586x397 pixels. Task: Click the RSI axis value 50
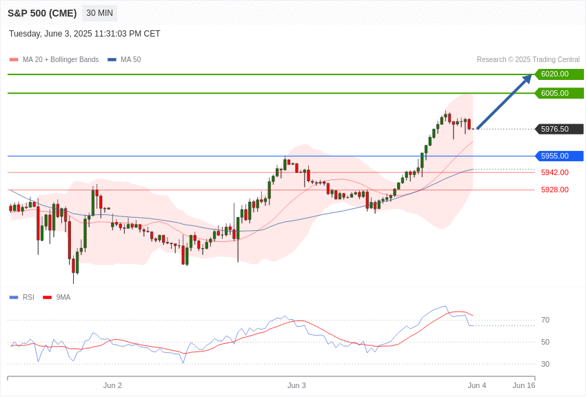(x=545, y=342)
